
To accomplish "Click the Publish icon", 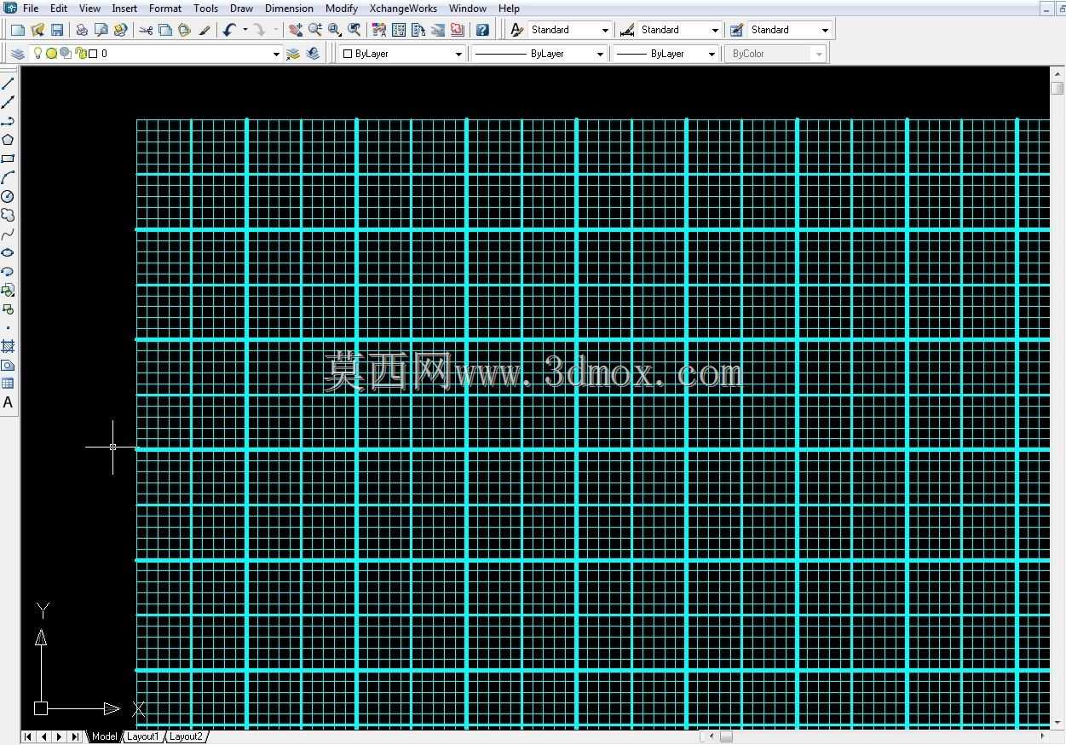I will point(120,30).
